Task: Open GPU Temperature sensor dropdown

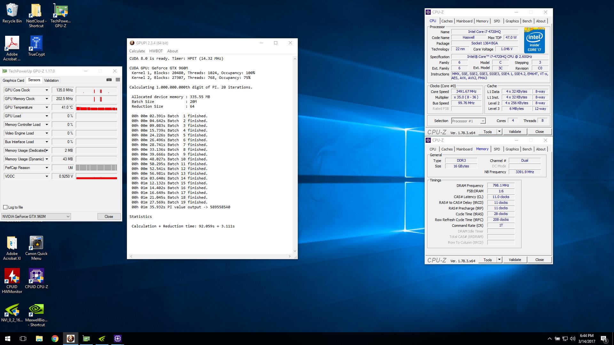Action: pos(47,107)
